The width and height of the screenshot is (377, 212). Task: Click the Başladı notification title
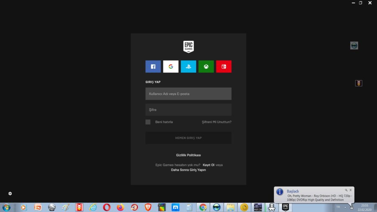point(293,191)
